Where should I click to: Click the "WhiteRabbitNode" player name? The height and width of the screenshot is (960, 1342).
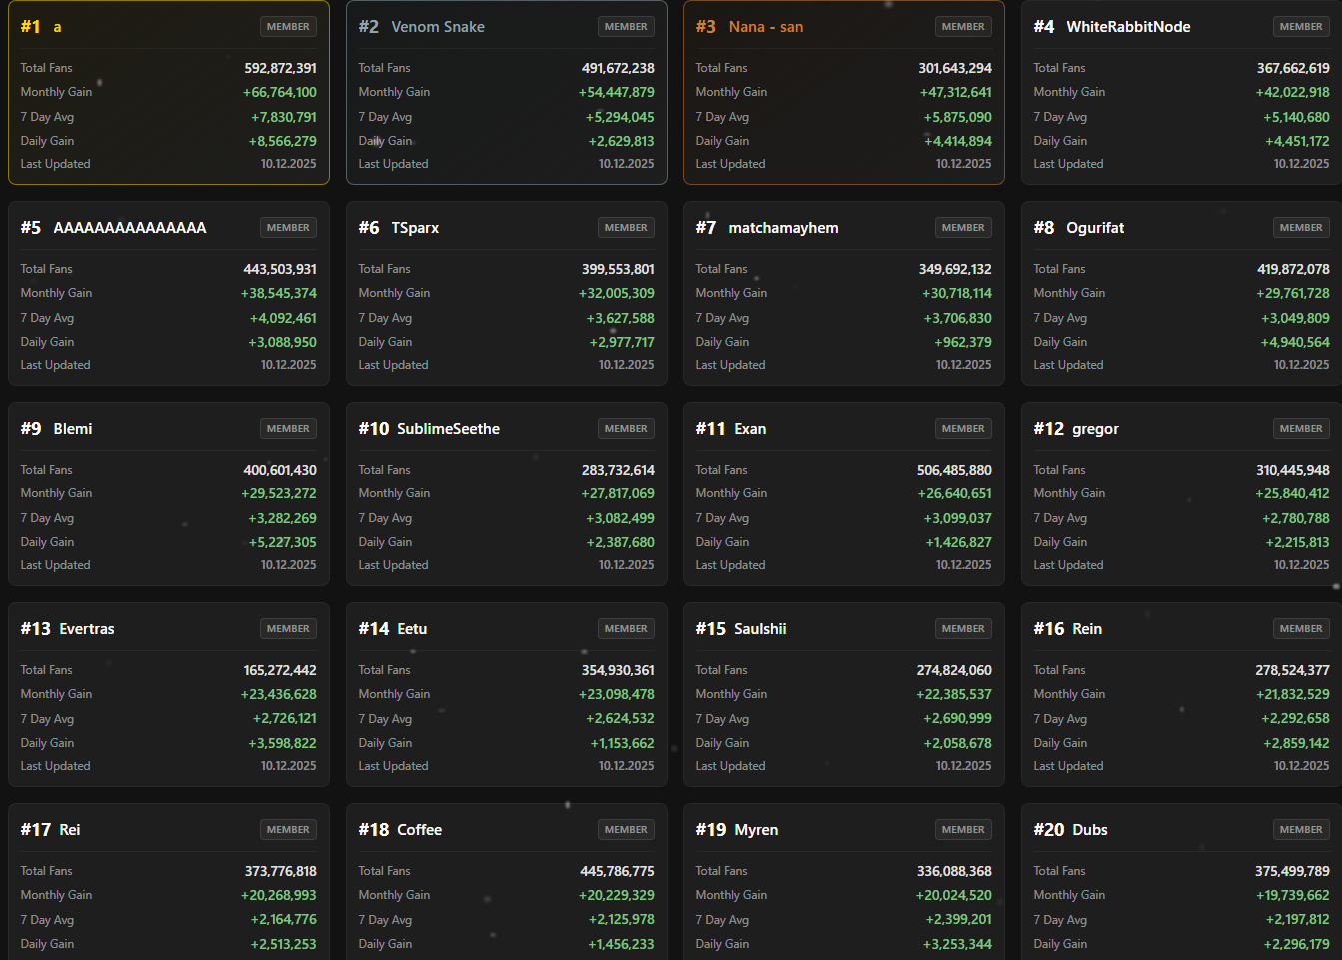[x=1128, y=27]
